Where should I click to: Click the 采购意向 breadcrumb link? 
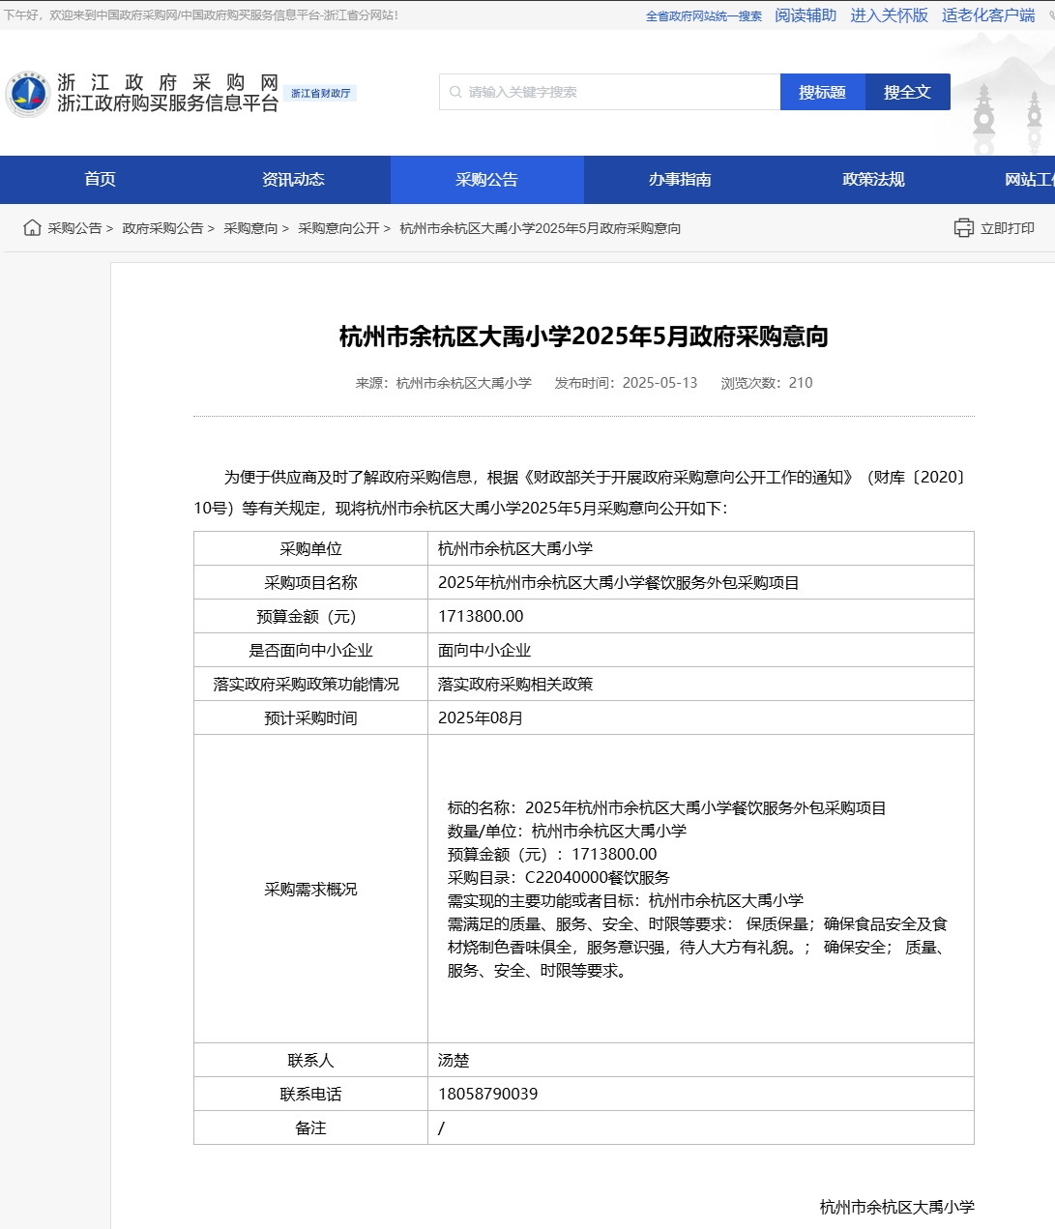(250, 228)
